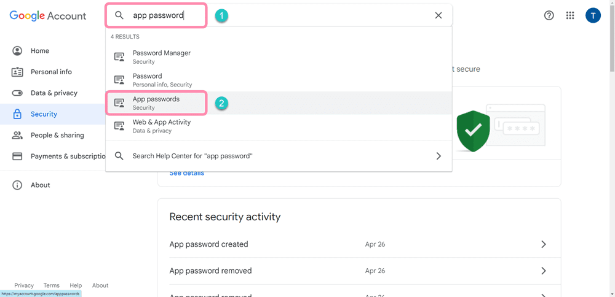Click the See details link
Viewport: 615px width, 297px height.
186,173
